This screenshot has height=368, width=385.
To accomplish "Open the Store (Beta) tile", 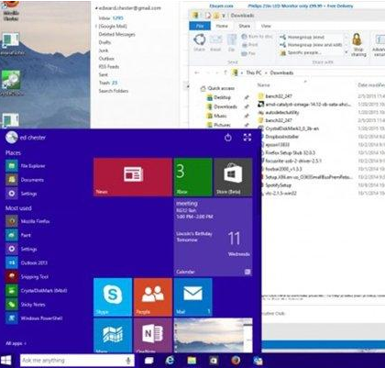I will click(x=233, y=177).
